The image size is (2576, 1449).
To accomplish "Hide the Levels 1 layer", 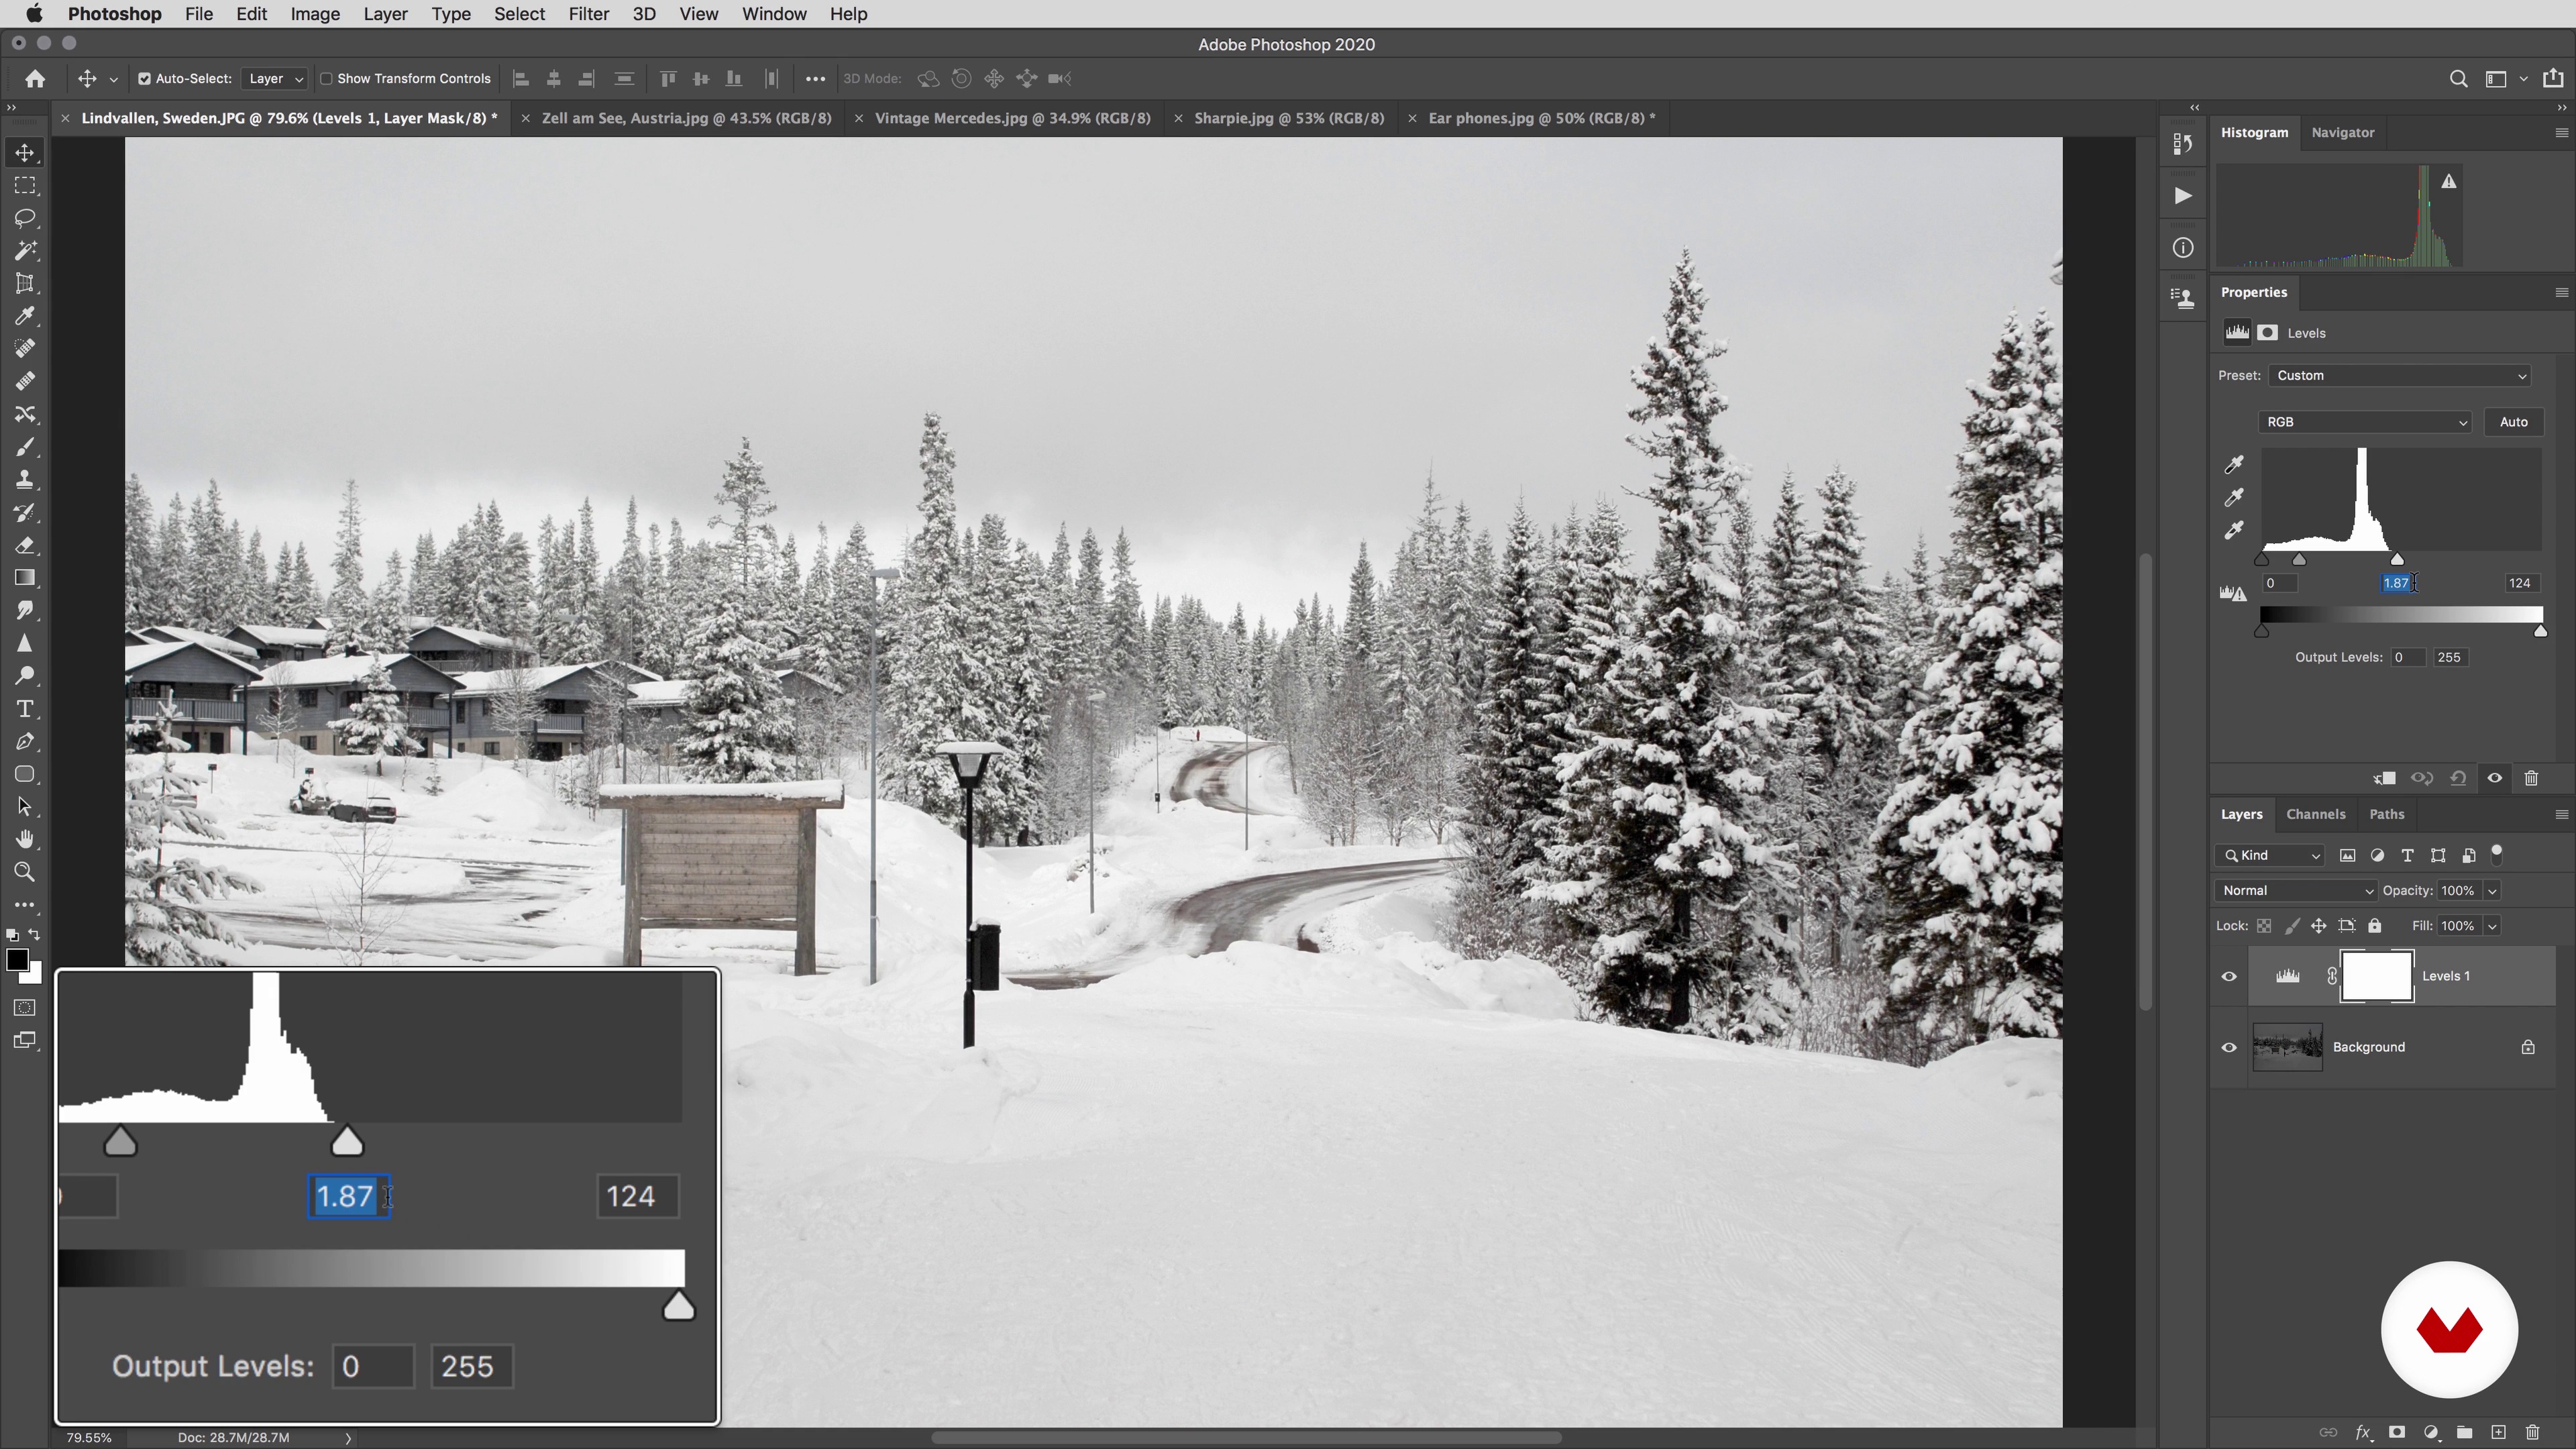I will coord(2229,976).
